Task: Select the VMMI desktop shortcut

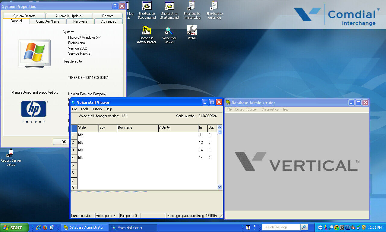Action: pyautogui.click(x=192, y=33)
